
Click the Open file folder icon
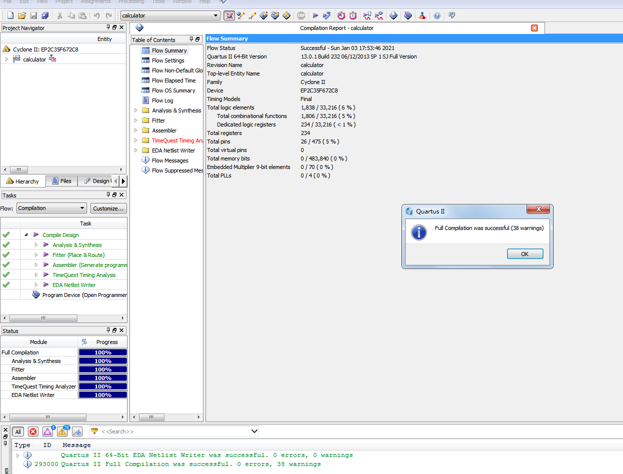coord(21,15)
